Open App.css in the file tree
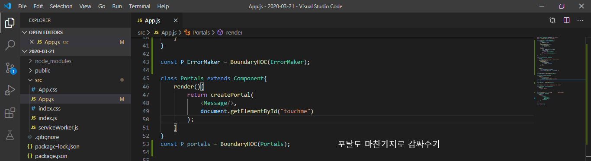 point(76,89)
